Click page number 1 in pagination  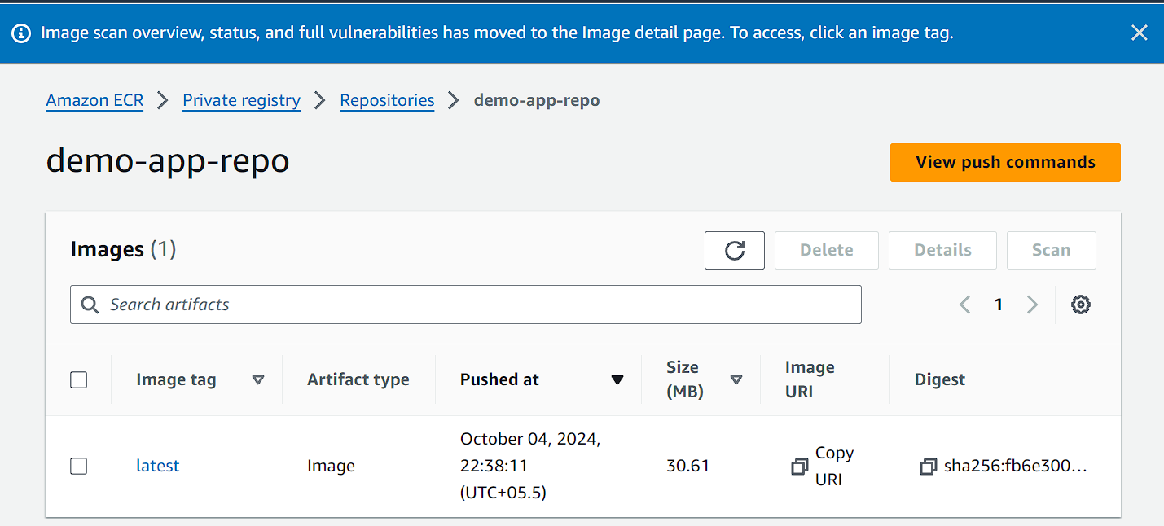point(999,305)
